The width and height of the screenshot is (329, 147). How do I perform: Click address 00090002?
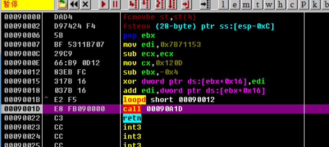tap(22, 26)
